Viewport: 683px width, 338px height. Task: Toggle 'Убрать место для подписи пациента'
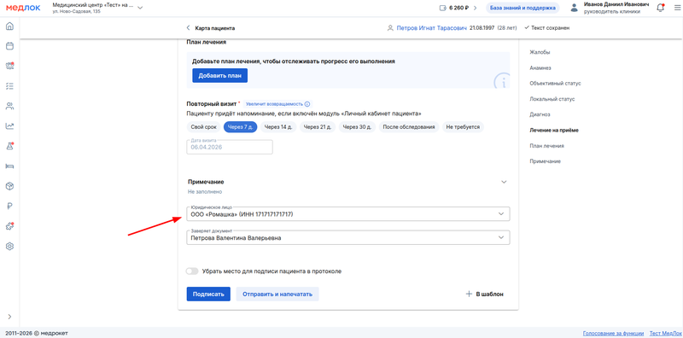click(192, 271)
